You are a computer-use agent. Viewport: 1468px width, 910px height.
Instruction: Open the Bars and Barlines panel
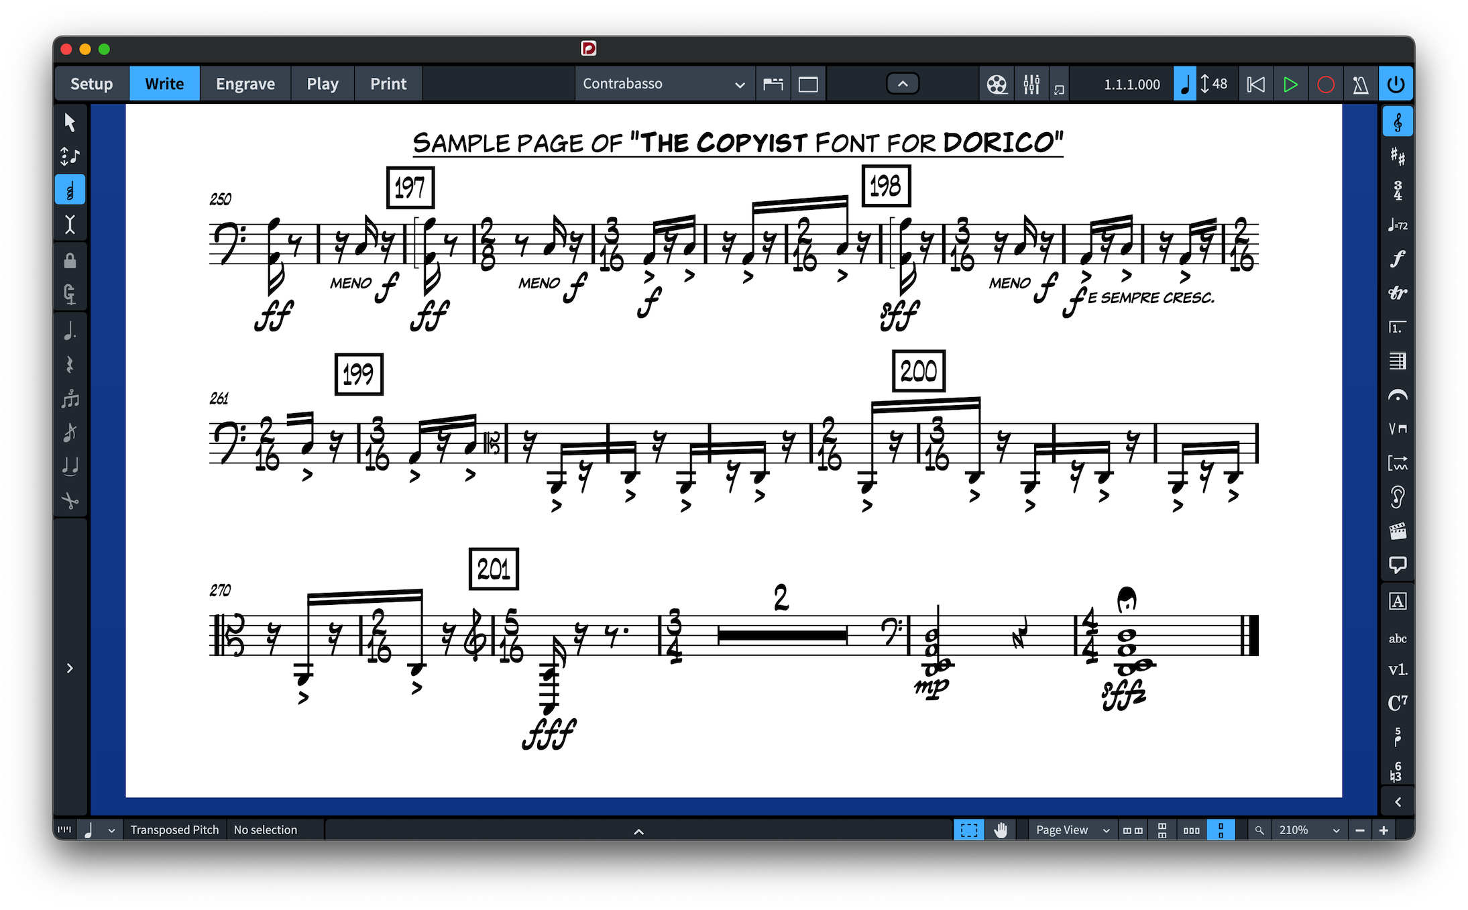click(x=1398, y=361)
